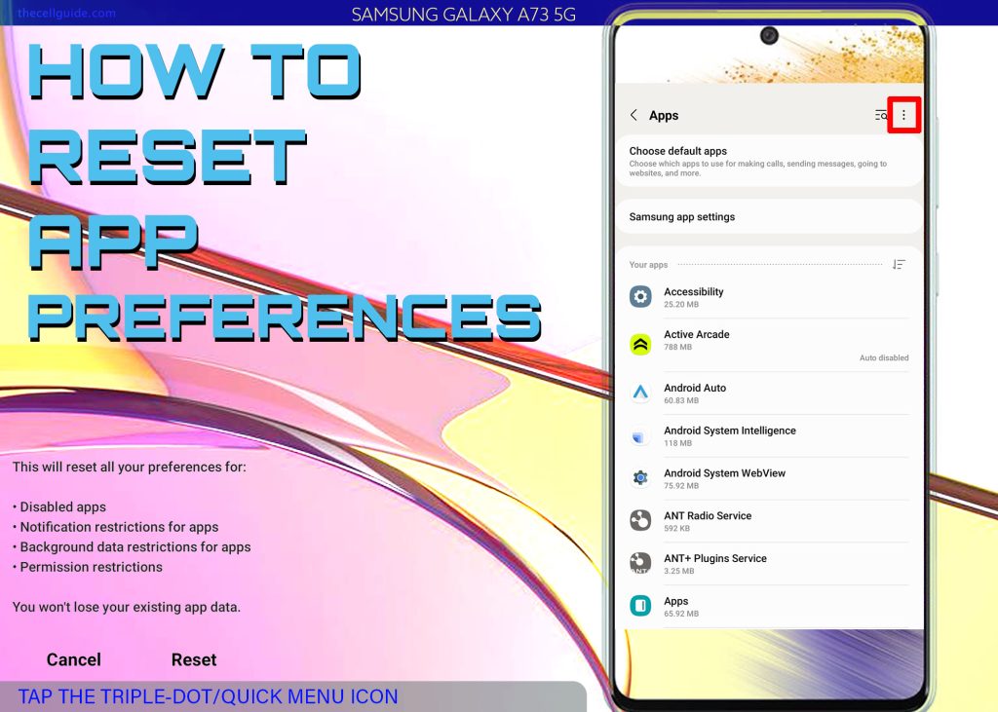Click the Reset button
998x712 pixels.
[x=194, y=659]
